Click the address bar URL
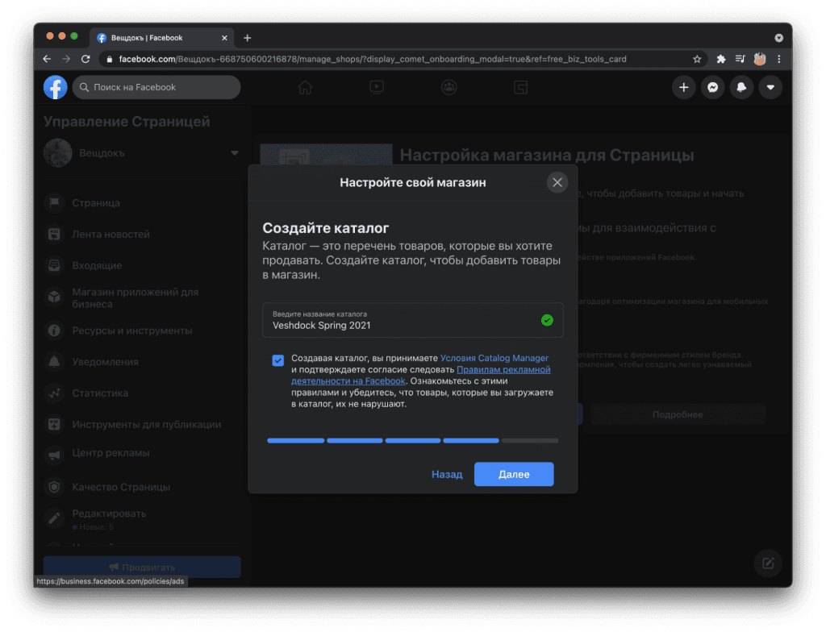Screen dimensions: 826x632 tap(373, 59)
